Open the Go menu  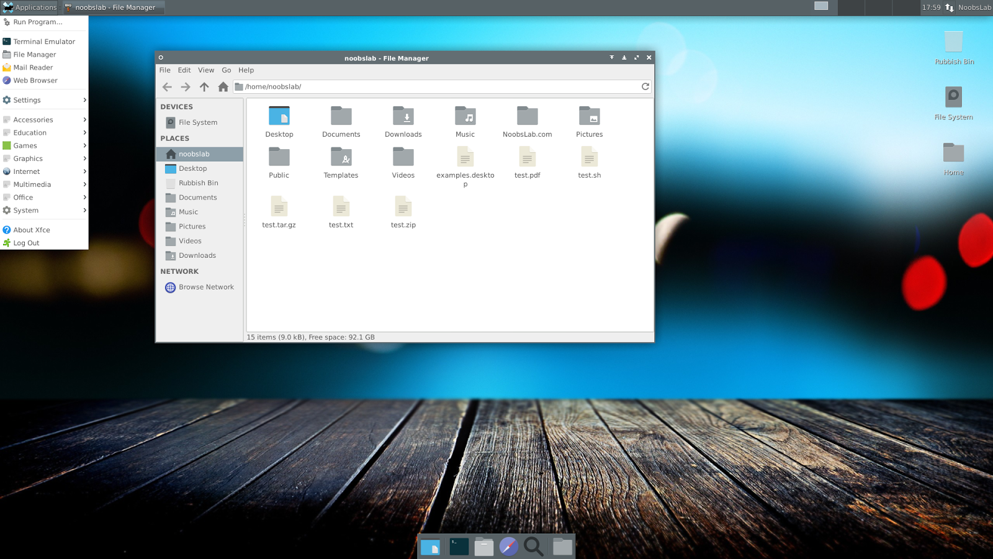(x=227, y=70)
